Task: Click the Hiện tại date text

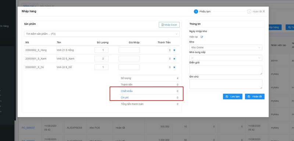Action: point(194,37)
